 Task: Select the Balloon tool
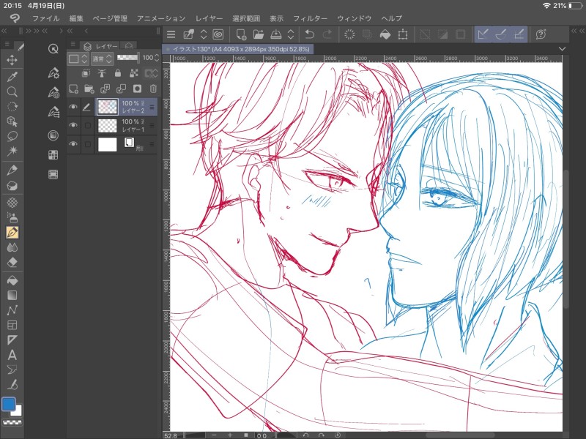tap(12, 369)
